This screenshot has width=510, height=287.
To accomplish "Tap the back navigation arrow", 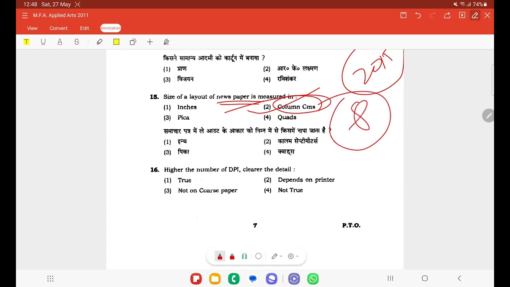I will point(459,278).
